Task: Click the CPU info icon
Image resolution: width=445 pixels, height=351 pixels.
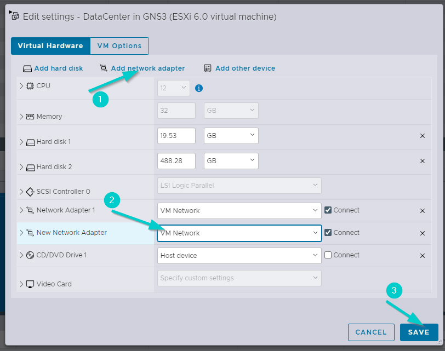Action: point(199,88)
